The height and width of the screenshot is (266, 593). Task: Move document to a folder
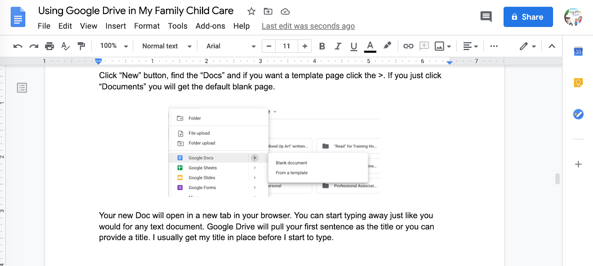[x=268, y=11]
